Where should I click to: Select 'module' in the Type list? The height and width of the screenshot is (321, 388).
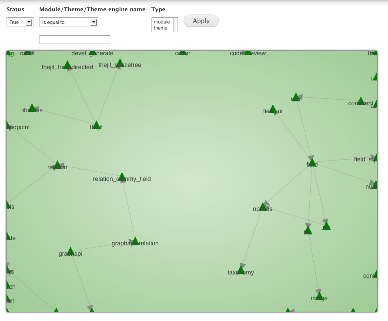point(162,22)
